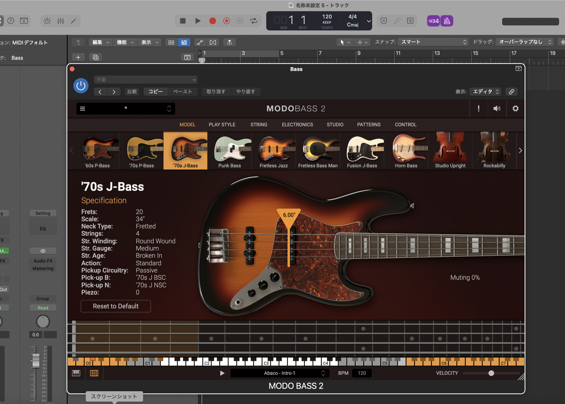Select the '60s P-Bass model
Screen dimensions: 565x404
coord(97,151)
